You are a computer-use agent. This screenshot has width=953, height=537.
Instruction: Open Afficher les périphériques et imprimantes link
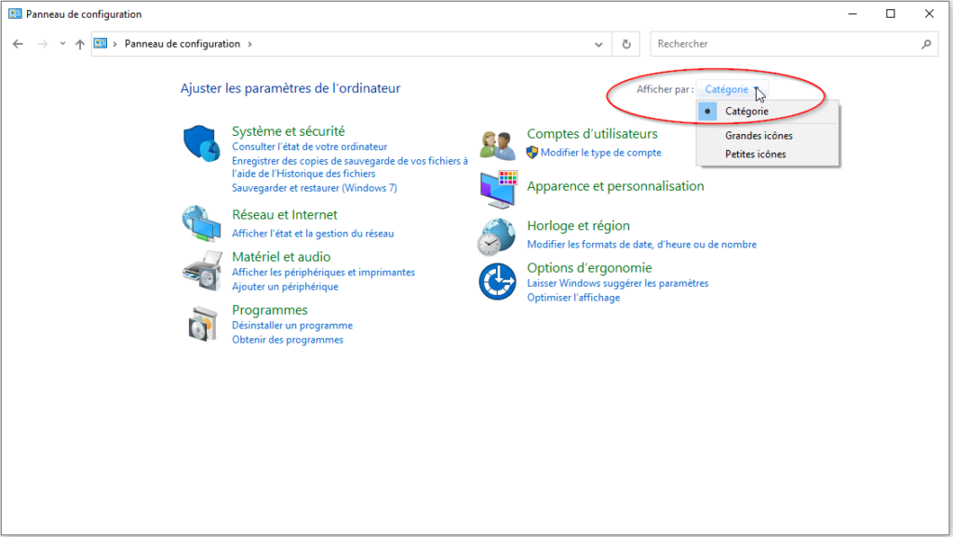323,273
